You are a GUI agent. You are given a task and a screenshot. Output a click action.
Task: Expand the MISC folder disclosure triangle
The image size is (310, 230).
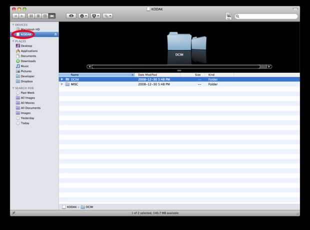(61, 84)
